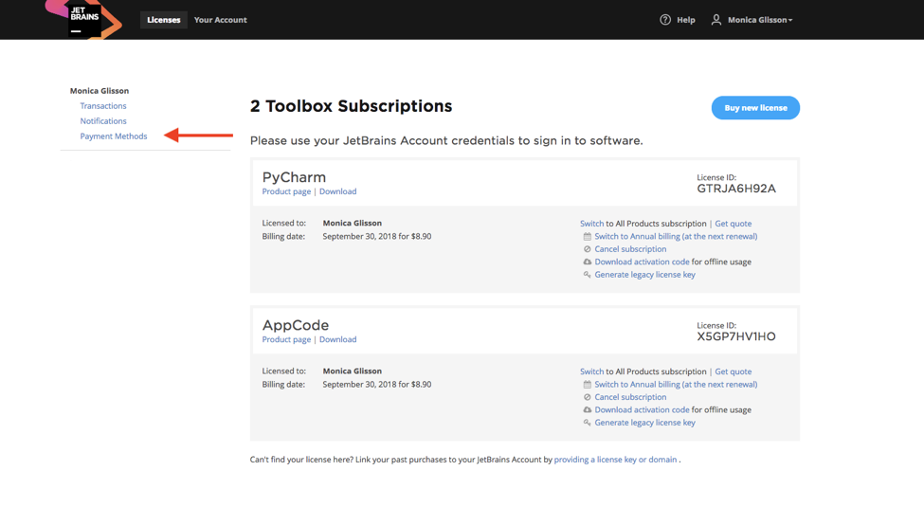This screenshot has height=525, width=924.
Task: Click Get quote for PyCharm
Action: (733, 224)
